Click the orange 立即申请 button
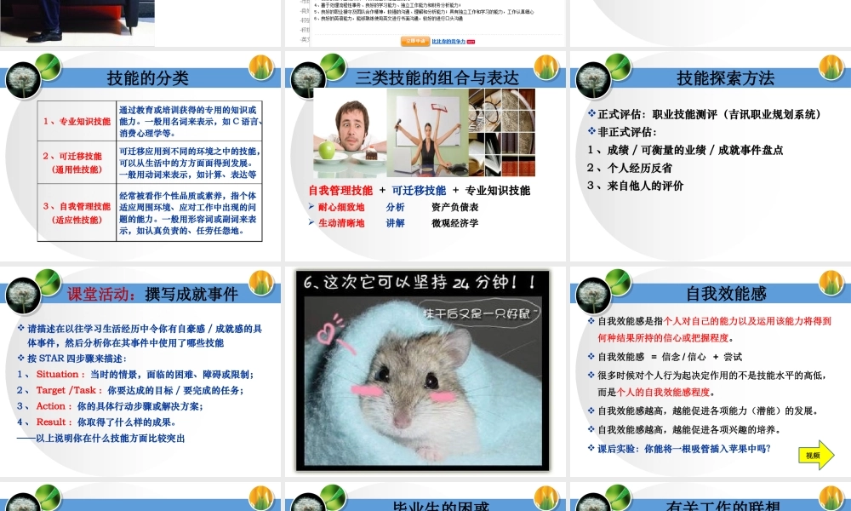This screenshot has width=851, height=511. [x=416, y=41]
